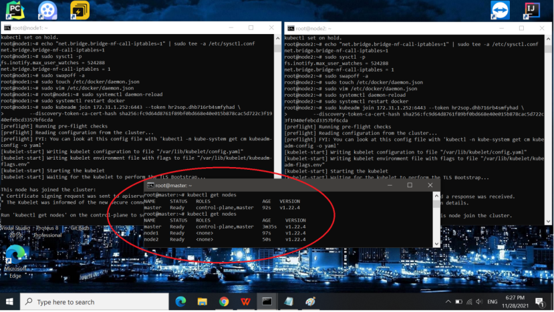Open the ENG language input selector

click(492, 302)
